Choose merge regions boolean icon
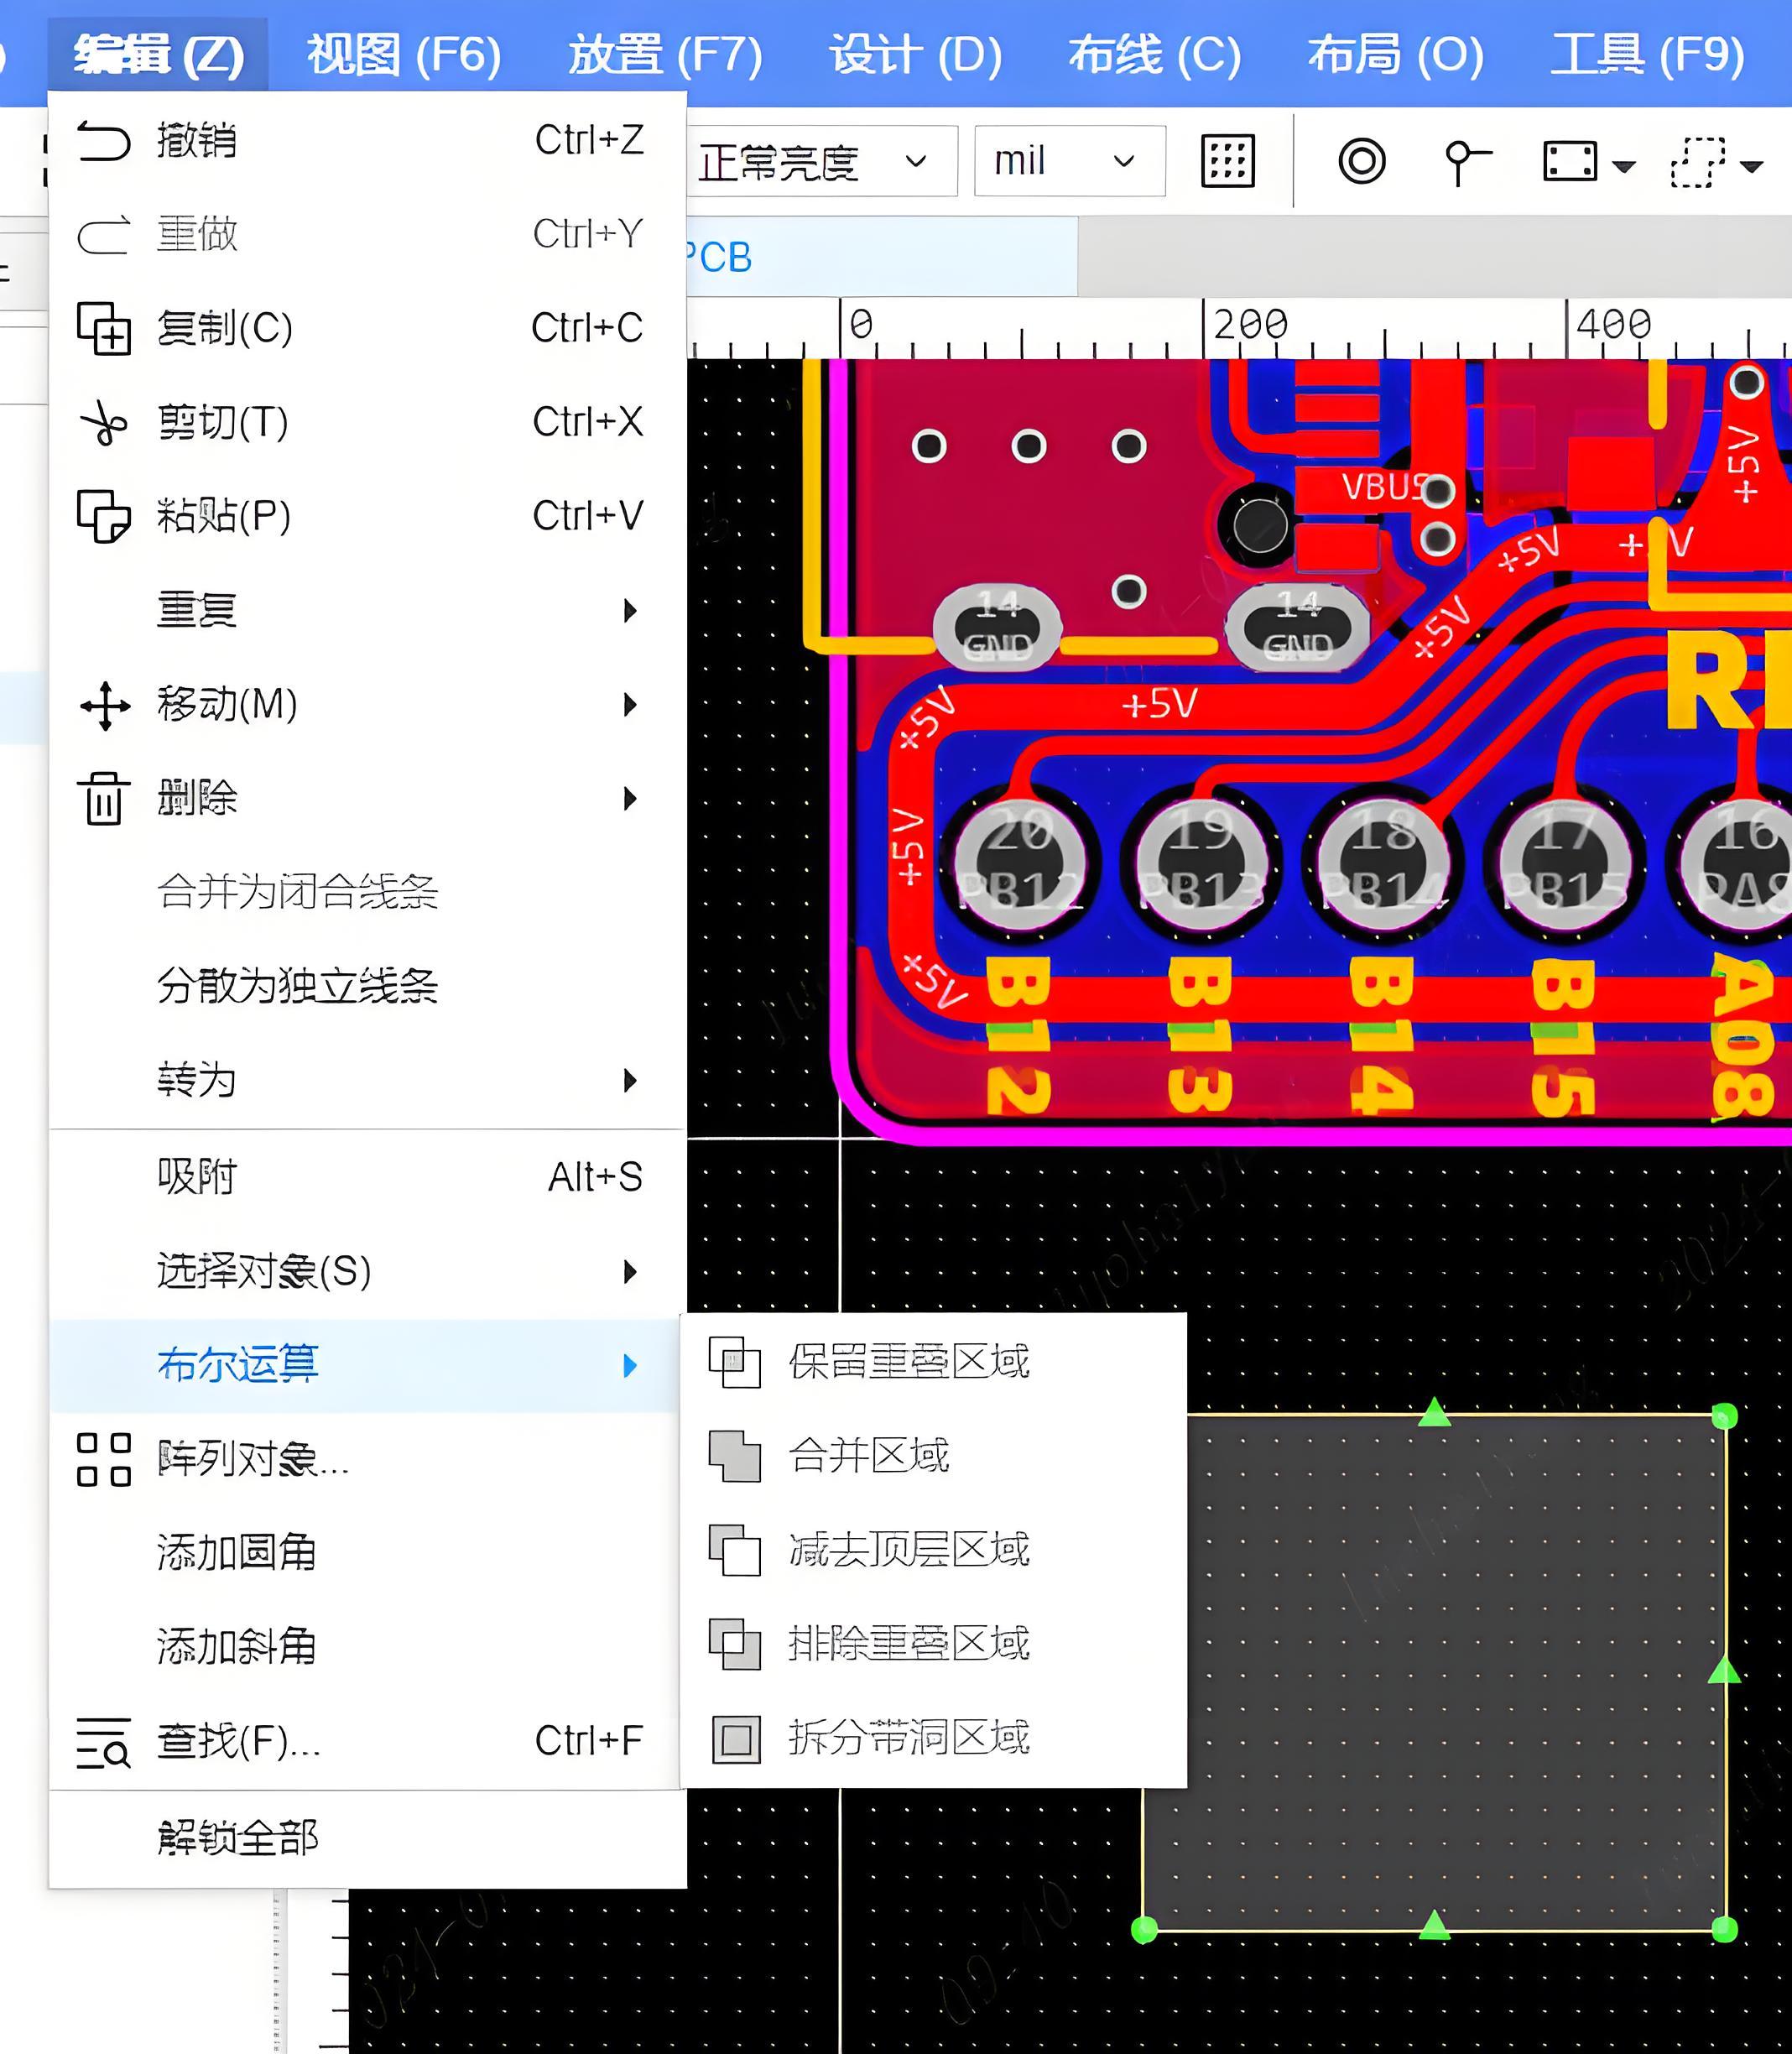The height and width of the screenshot is (2054, 1792). pos(734,1456)
